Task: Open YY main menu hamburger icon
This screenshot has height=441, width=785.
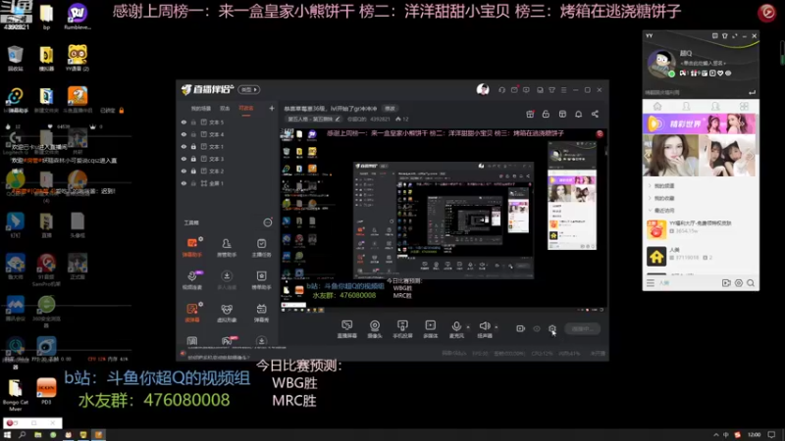Action: click(651, 283)
